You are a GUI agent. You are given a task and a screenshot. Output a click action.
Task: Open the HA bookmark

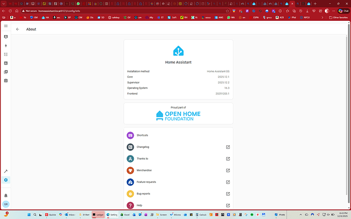tap(45, 17)
